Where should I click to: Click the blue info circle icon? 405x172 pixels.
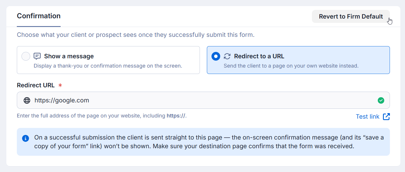[26, 138]
